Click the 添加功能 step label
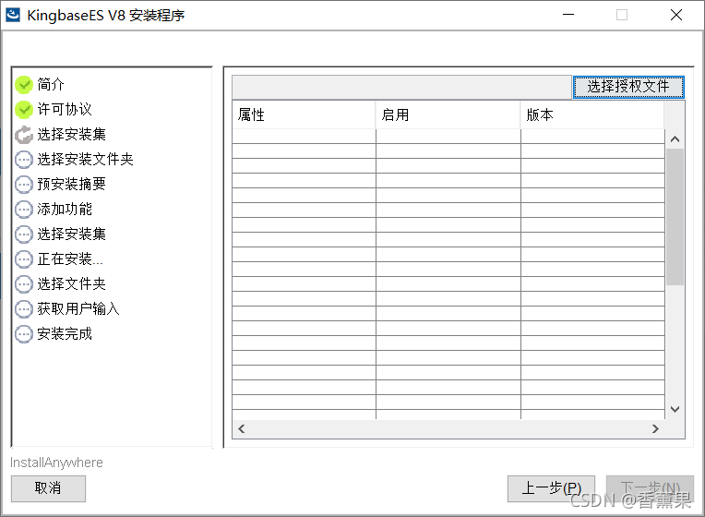This screenshot has height=517, width=705. (65, 209)
